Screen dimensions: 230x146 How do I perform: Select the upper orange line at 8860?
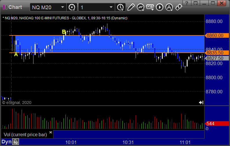pyautogui.click(x=107, y=35)
